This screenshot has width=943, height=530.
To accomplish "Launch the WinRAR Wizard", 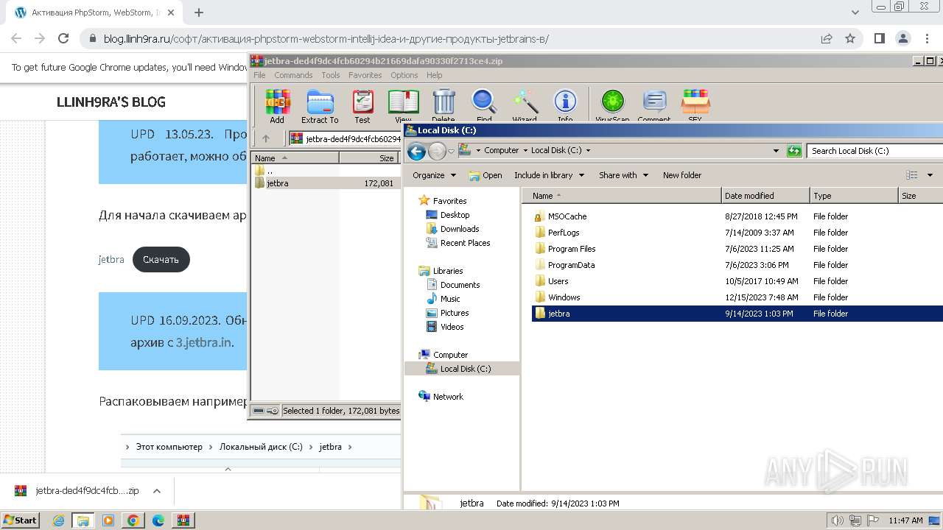I will tap(525, 105).
